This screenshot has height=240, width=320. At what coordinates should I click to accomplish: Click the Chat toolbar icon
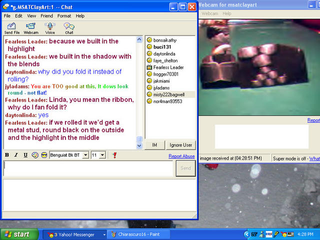click(x=69, y=28)
